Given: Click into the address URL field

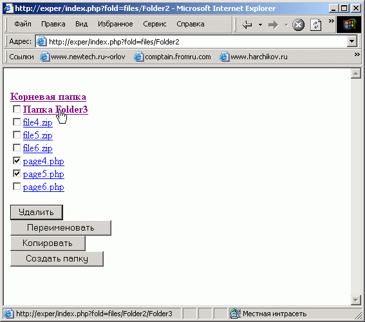Looking at the screenshot, I should 191,42.
